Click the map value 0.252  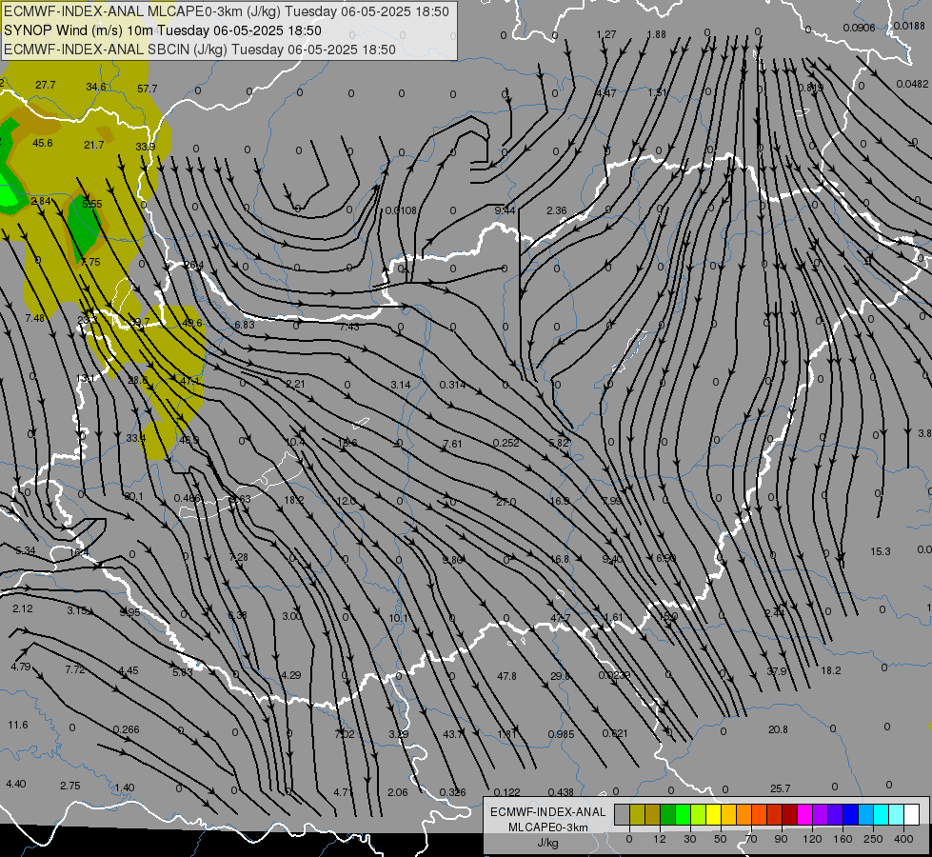coord(506,443)
